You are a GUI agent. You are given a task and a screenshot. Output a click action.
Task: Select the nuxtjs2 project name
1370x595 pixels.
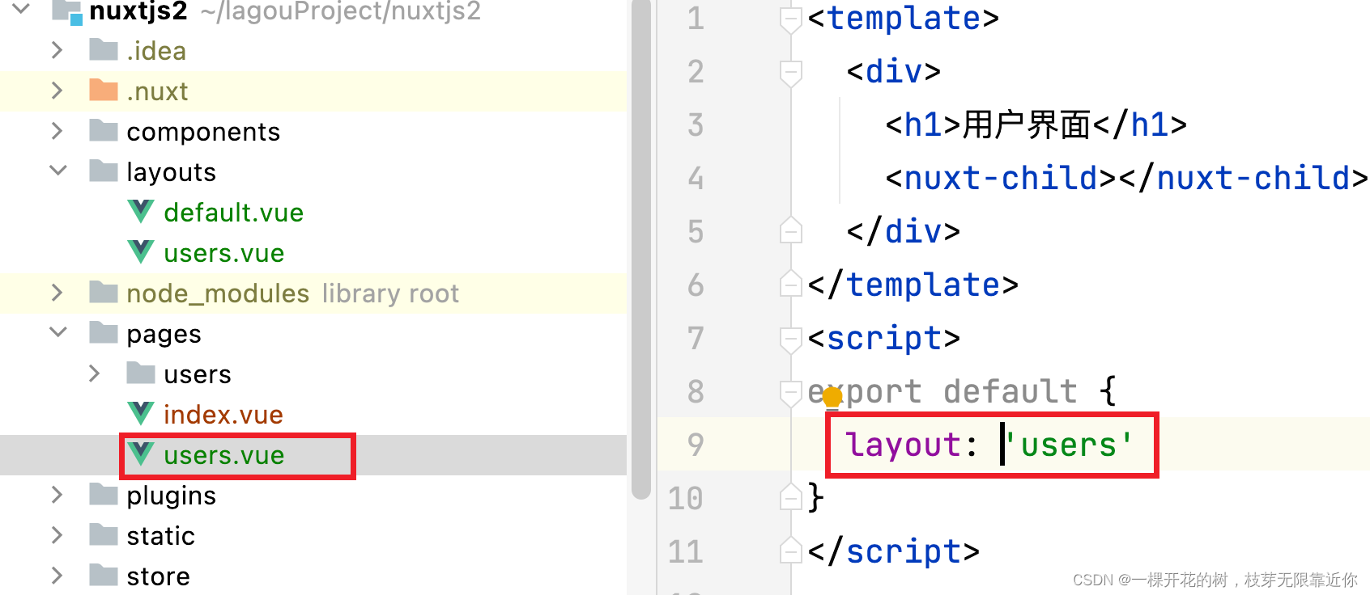(138, 11)
